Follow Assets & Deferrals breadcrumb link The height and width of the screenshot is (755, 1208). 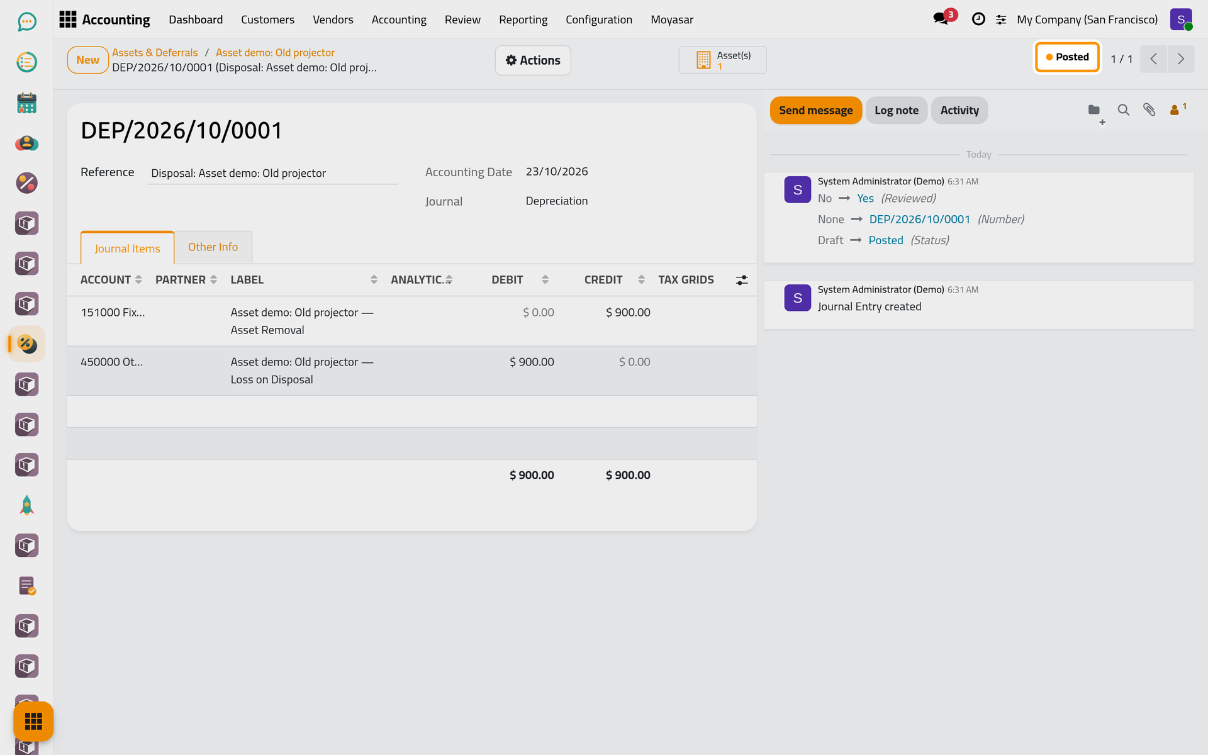click(155, 53)
